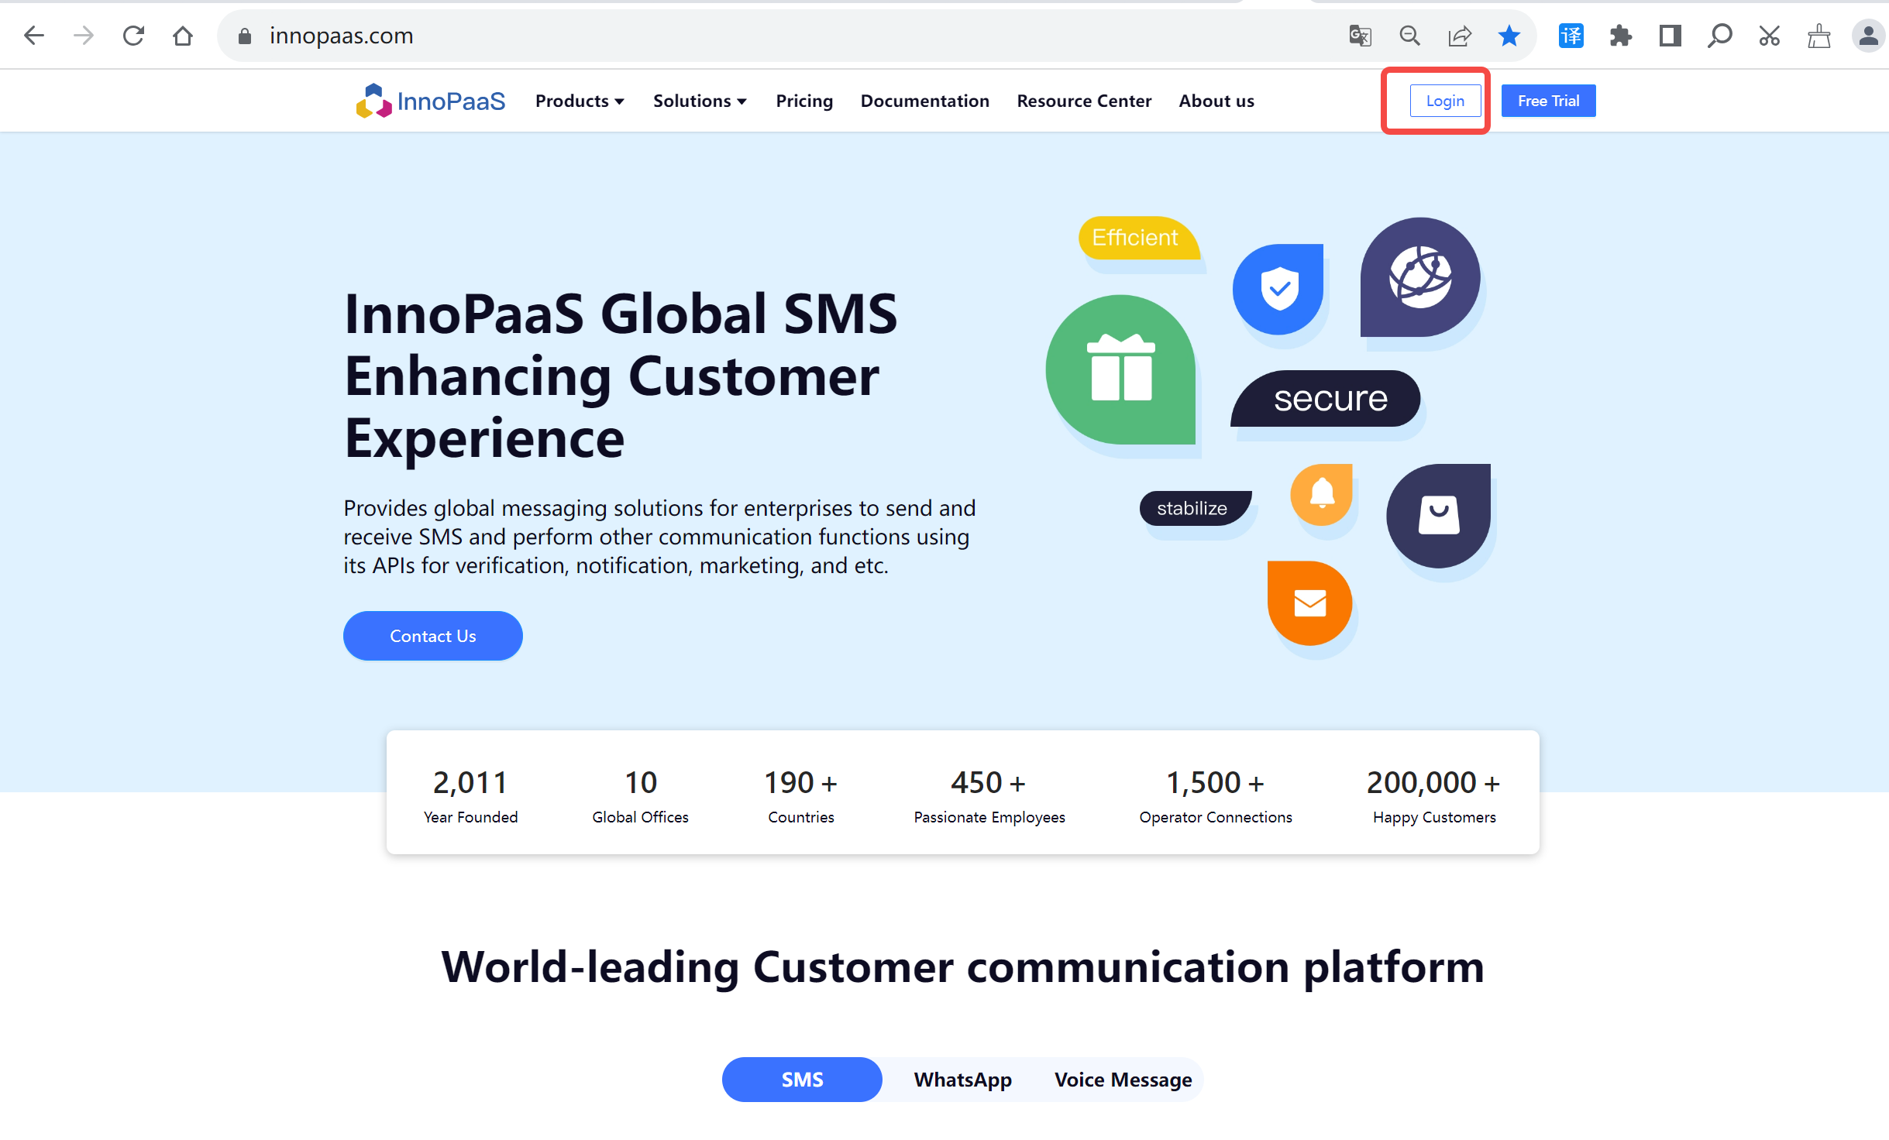Click the blue shield checkmark bubble
This screenshot has width=1889, height=1140.
click(1278, 289)
